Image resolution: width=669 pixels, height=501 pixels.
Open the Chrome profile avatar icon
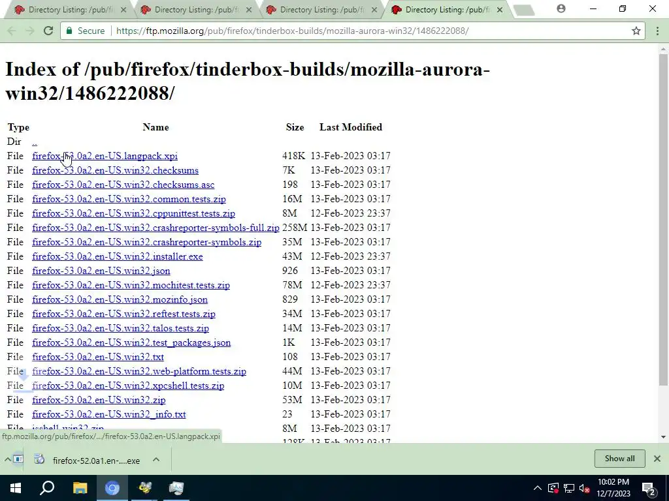[561, 8]
